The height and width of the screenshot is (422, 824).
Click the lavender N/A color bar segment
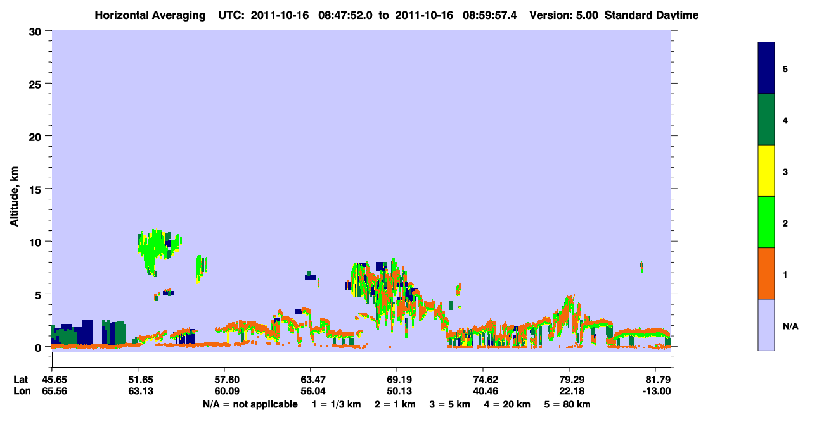[x=766, y=325]
